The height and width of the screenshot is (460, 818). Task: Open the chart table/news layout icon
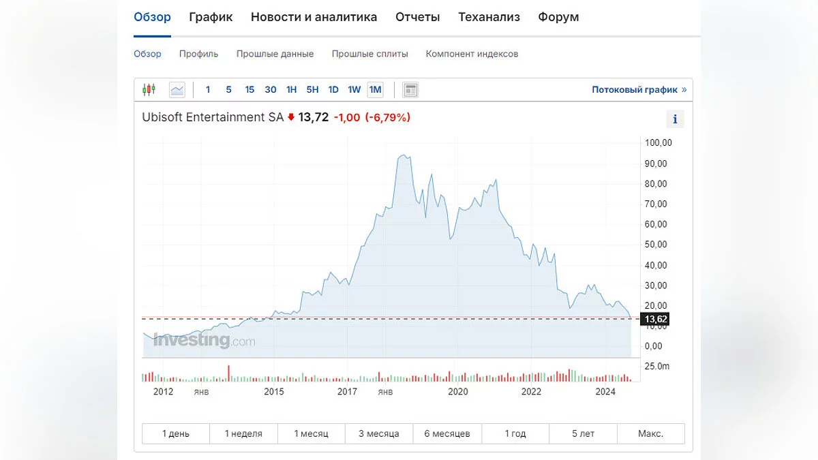(410, 89)
